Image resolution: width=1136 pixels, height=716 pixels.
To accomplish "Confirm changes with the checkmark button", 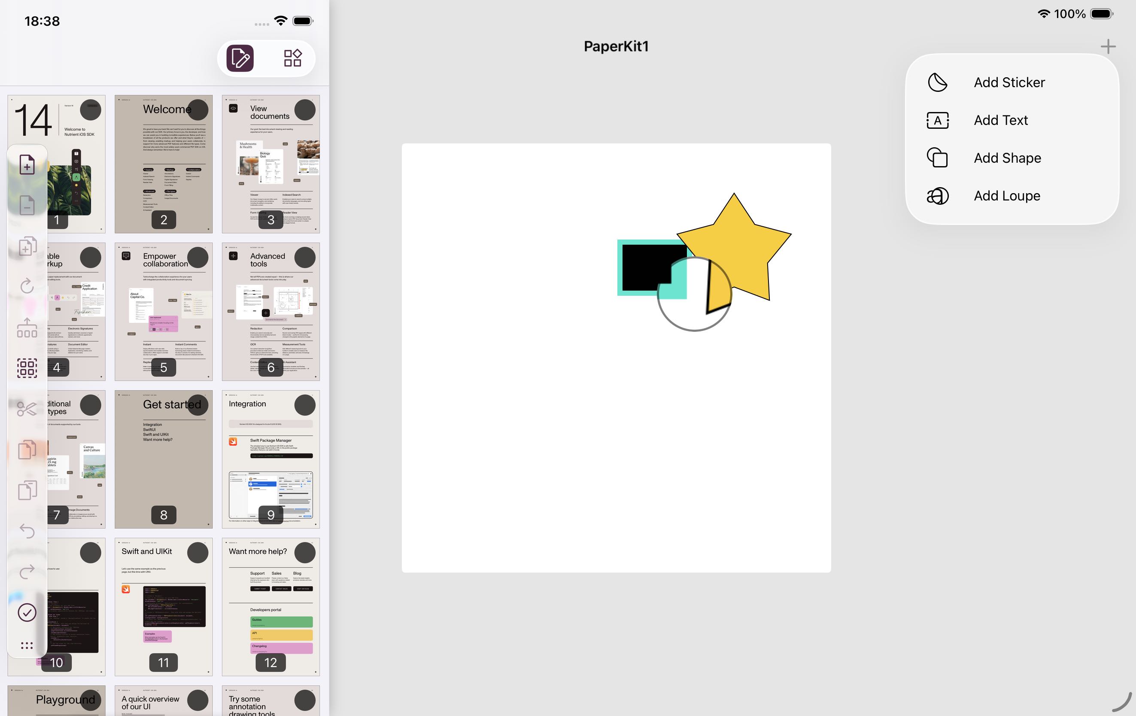I will (x=27, y=613).
